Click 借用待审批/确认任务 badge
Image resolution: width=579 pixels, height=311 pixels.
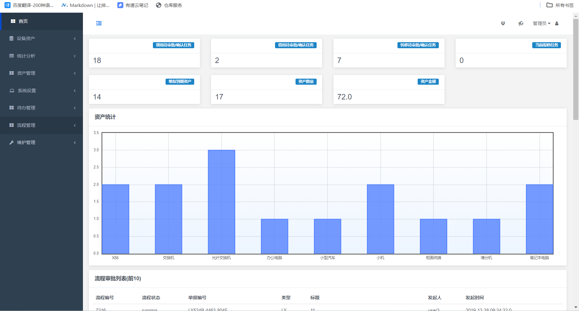pos(296,45)
